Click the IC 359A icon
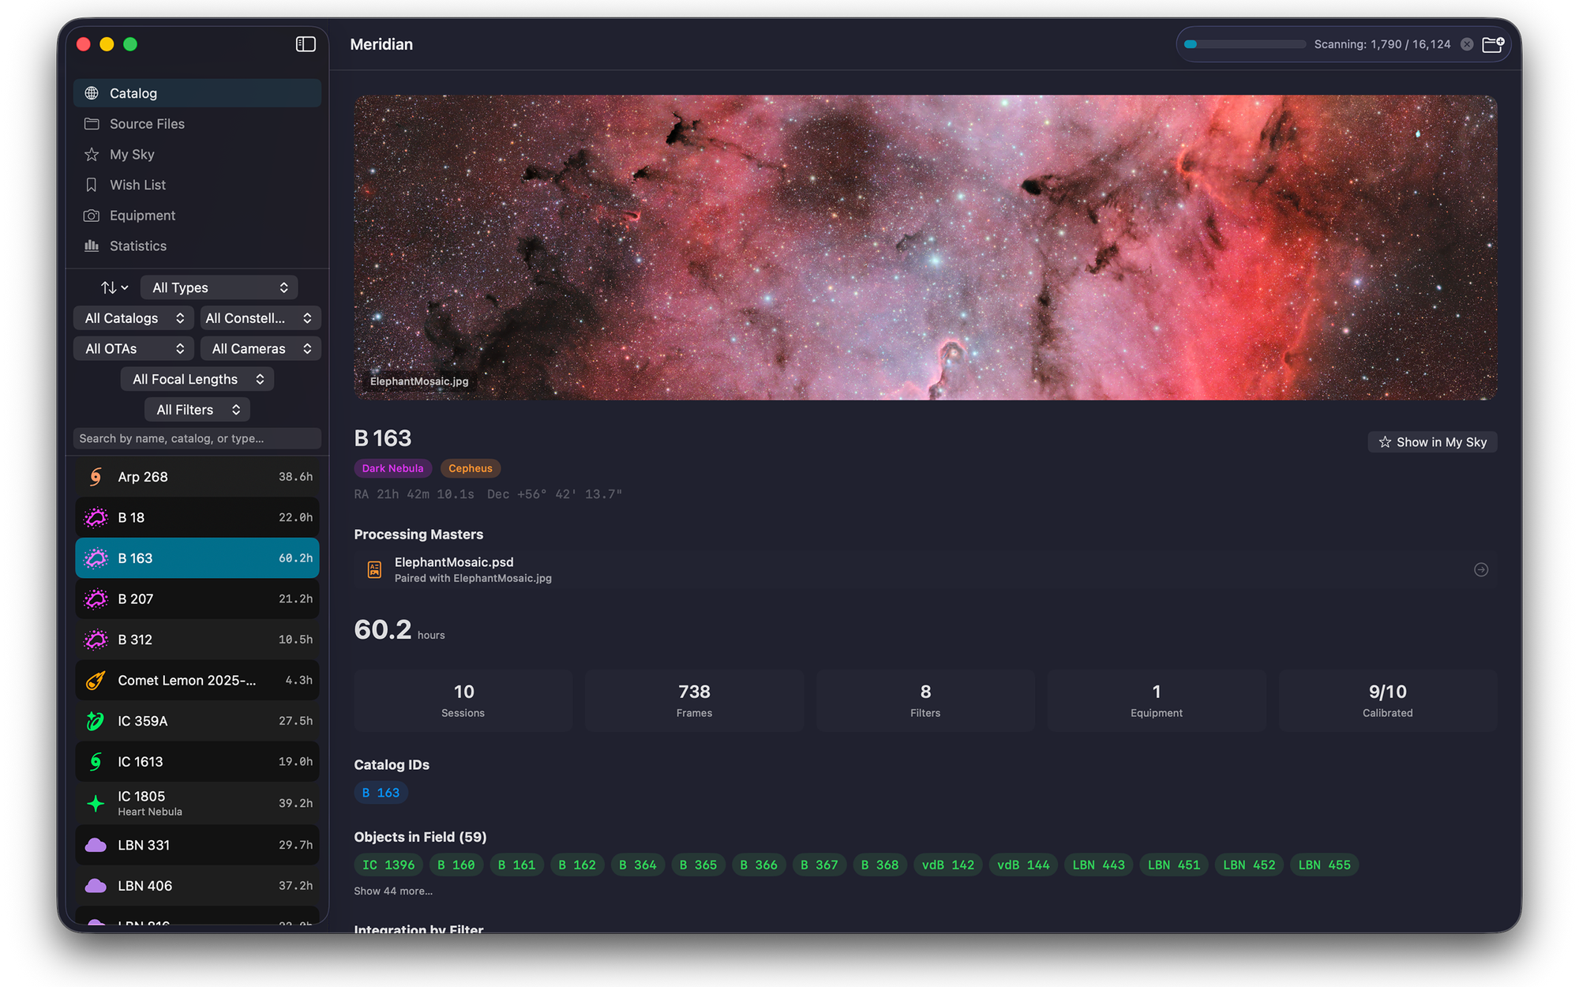The width and height of the screenshot is (1579, 987). 96,721
